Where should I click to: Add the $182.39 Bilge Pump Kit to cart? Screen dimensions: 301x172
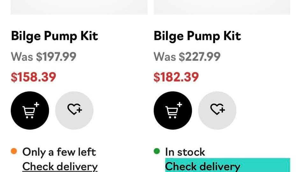(x=173, y=111)
